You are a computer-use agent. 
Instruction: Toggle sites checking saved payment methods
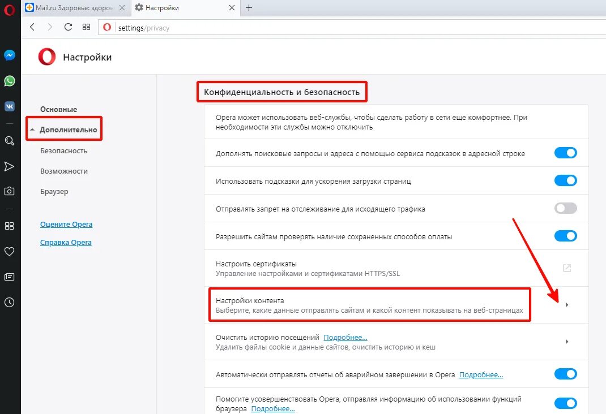pyautogui.click(x=565, y=236)
